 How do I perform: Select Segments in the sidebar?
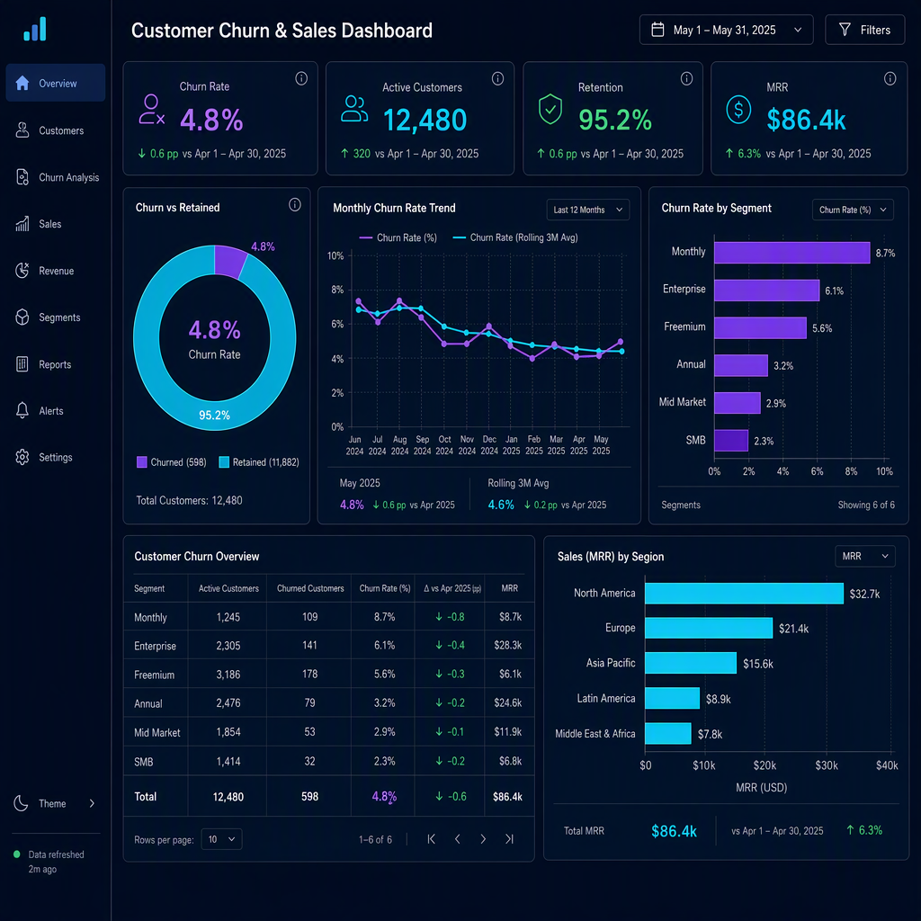point(56,317)
